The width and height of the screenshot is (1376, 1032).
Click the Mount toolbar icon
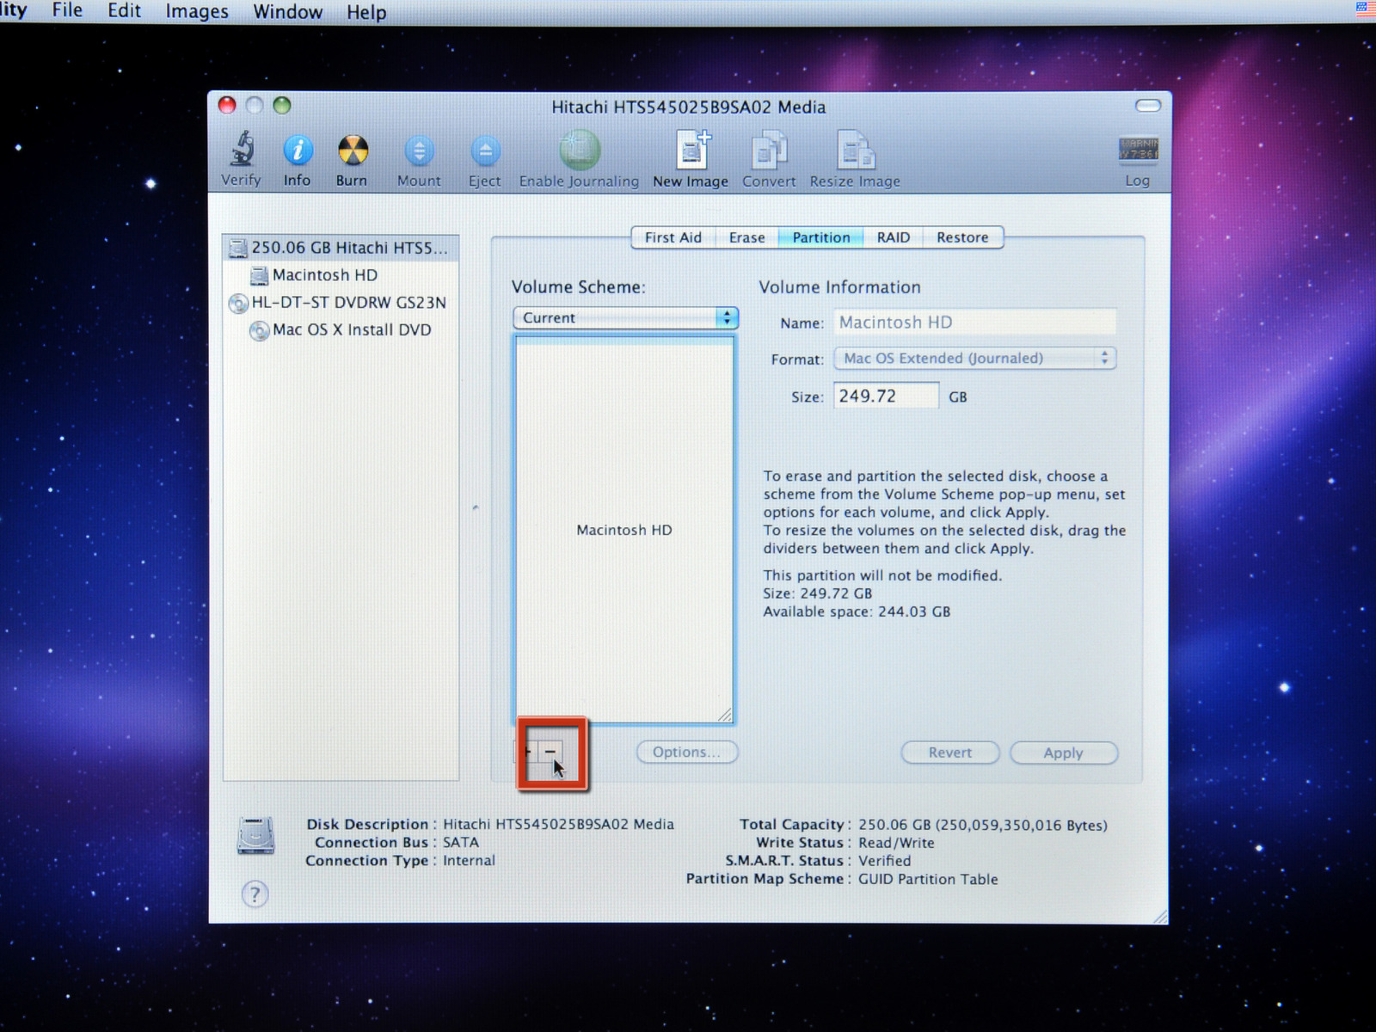click(419, 151)
